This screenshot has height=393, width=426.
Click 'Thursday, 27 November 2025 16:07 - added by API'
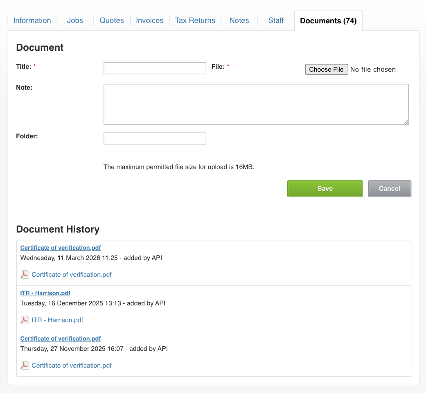(94, 348)
